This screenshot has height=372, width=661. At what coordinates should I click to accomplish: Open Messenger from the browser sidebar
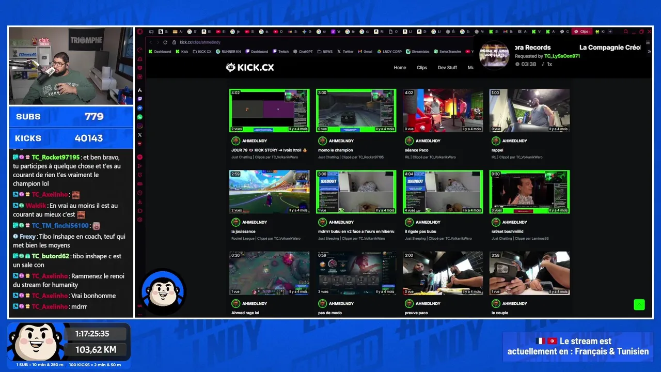[140, 108]
